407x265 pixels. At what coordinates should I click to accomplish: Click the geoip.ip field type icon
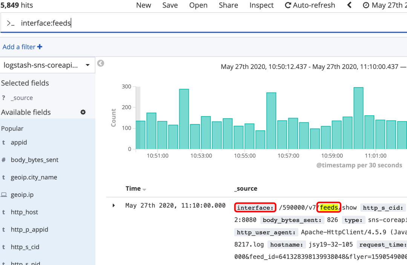coord(4,195)
